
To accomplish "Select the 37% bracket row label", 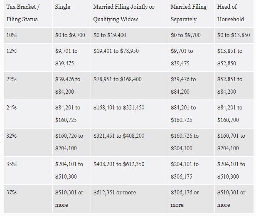I will coord(12,192).
